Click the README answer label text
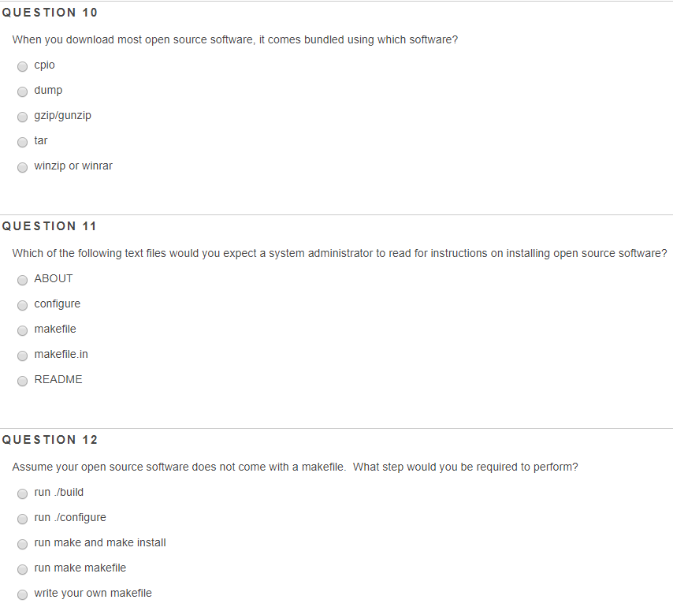This screenshot has width=673, height=607. (58, 379)
